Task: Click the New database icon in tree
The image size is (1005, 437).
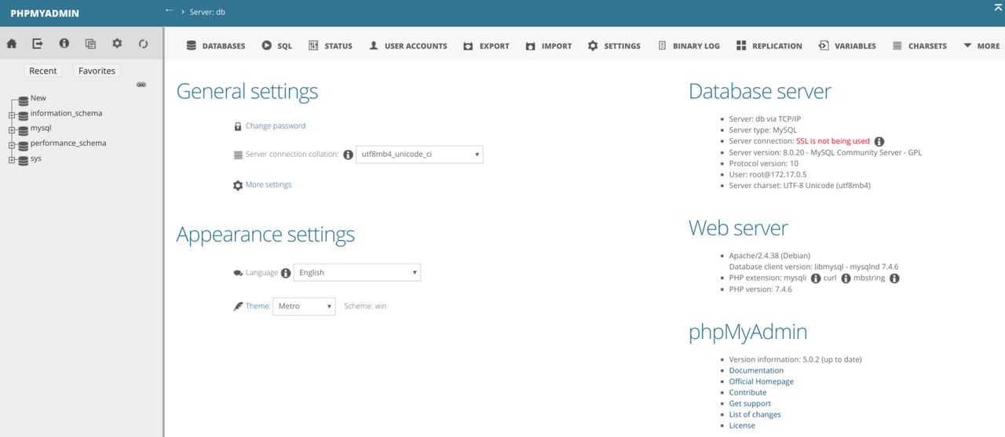Action: (24, 100)
